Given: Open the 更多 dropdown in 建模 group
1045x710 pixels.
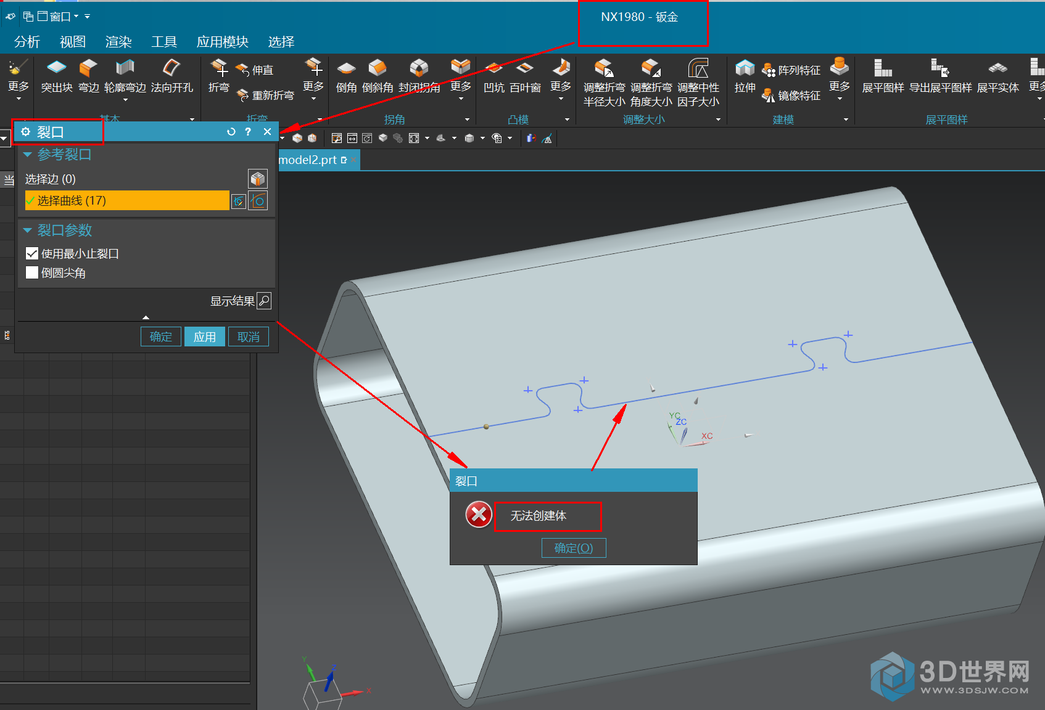Looking at the screenshot, I should (x=839, y=79).
